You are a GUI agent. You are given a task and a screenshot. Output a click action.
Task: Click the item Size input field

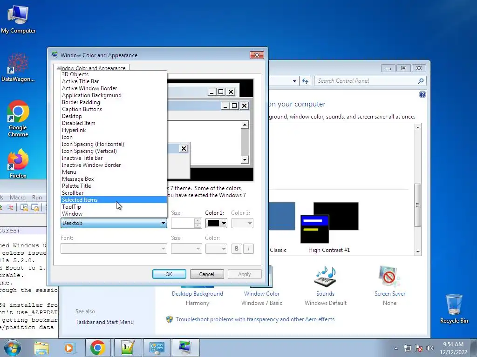coord(183,223)
